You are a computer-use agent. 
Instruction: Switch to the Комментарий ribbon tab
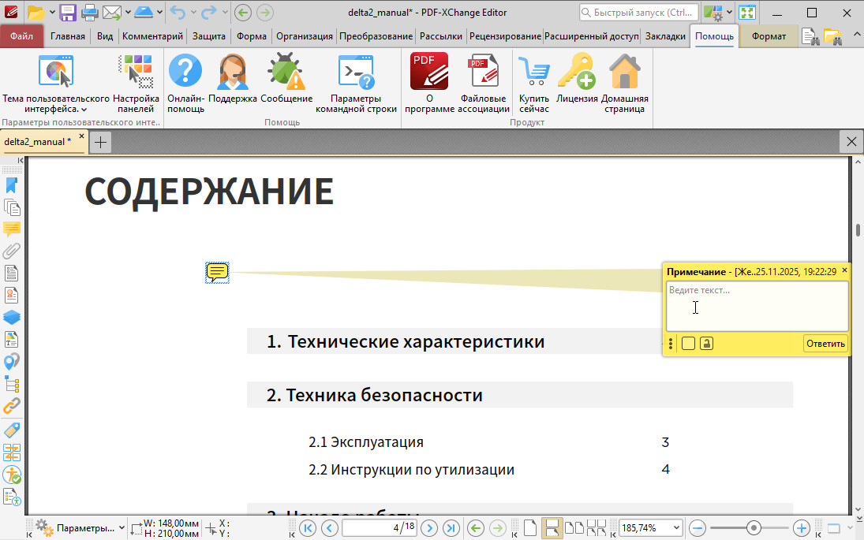[152, 36]
